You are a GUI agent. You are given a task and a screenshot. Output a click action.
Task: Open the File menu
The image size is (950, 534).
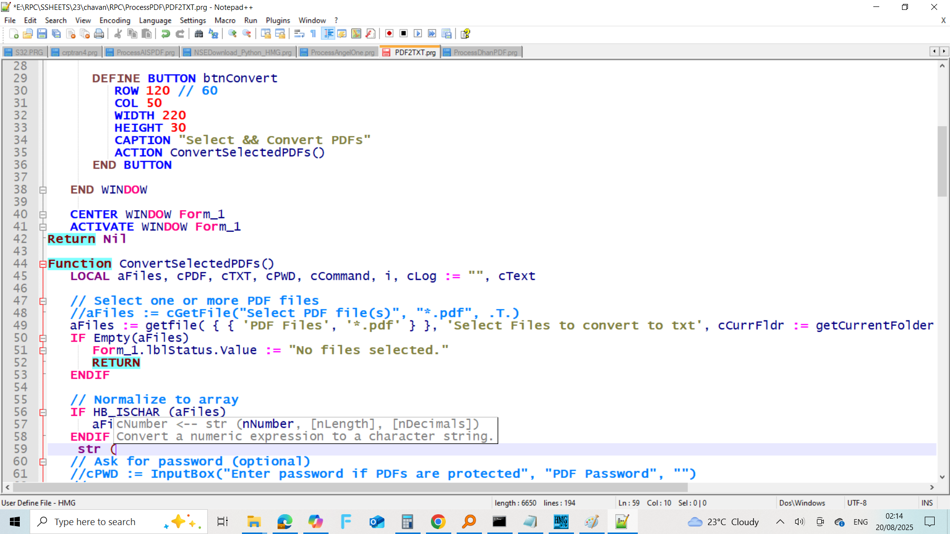point(10,20)
